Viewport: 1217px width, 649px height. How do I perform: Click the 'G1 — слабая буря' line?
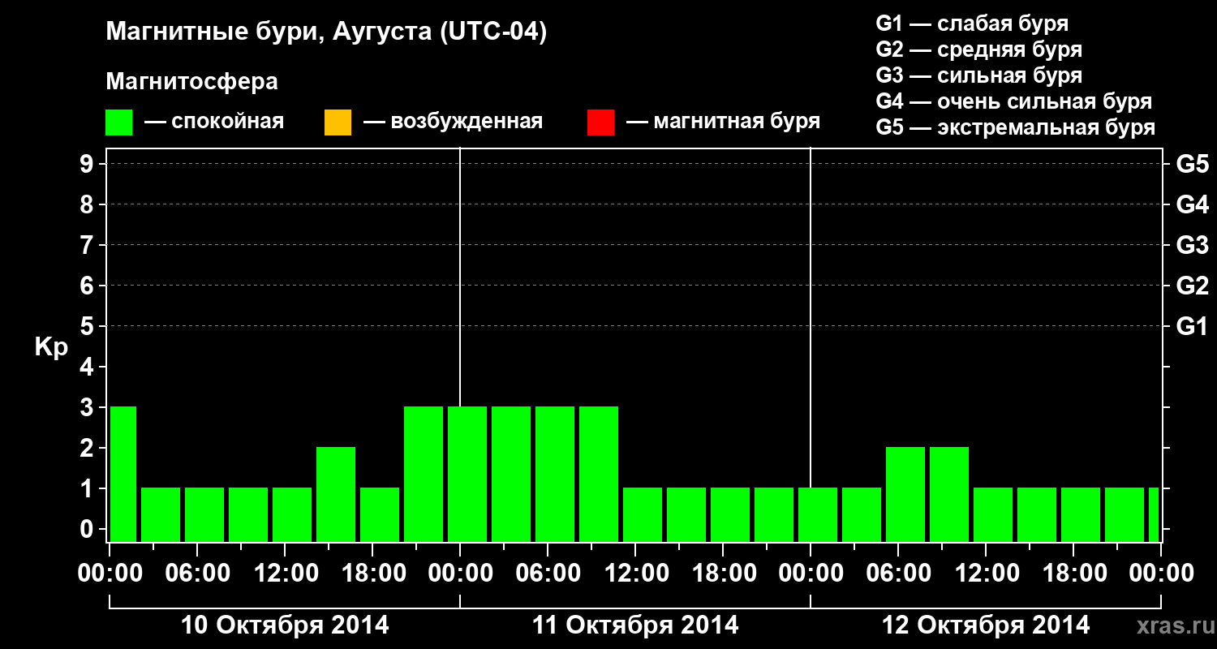click(x=972, y=23)
